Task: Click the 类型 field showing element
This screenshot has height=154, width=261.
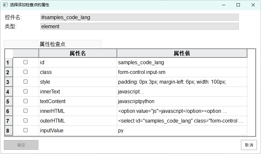Action: click(139, 26)
